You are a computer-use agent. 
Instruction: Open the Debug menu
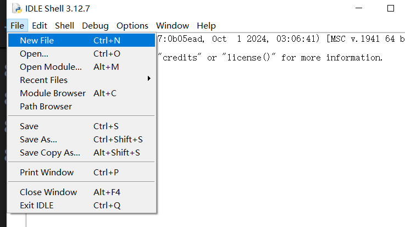(x=95, y=25)
